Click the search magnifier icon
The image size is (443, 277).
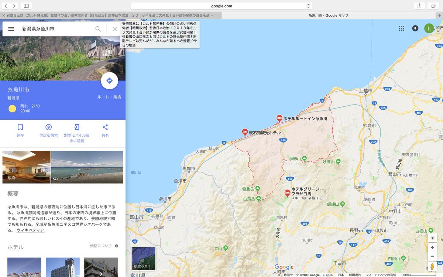(98, 29)
